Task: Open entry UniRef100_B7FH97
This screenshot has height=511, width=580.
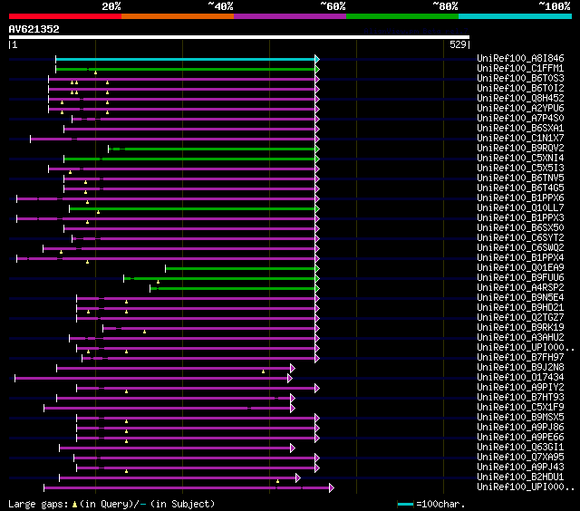Action: coord(520,358)
